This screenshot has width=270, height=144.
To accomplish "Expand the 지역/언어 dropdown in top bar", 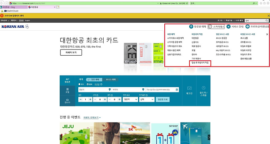I will point(5,21).
